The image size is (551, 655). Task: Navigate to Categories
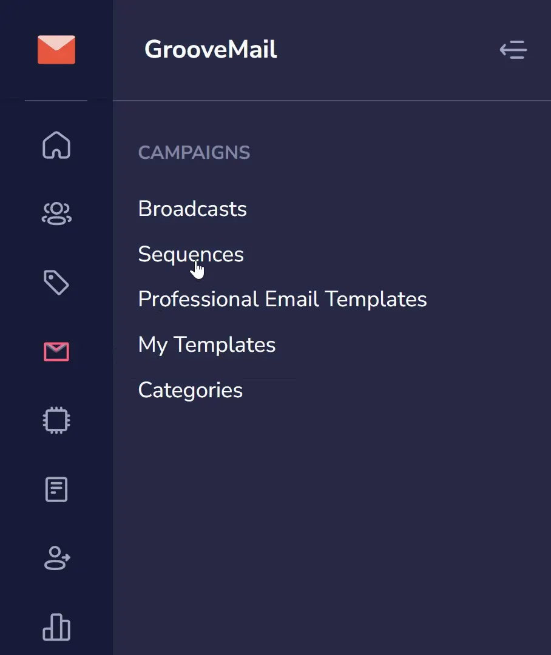click(190, 390)
